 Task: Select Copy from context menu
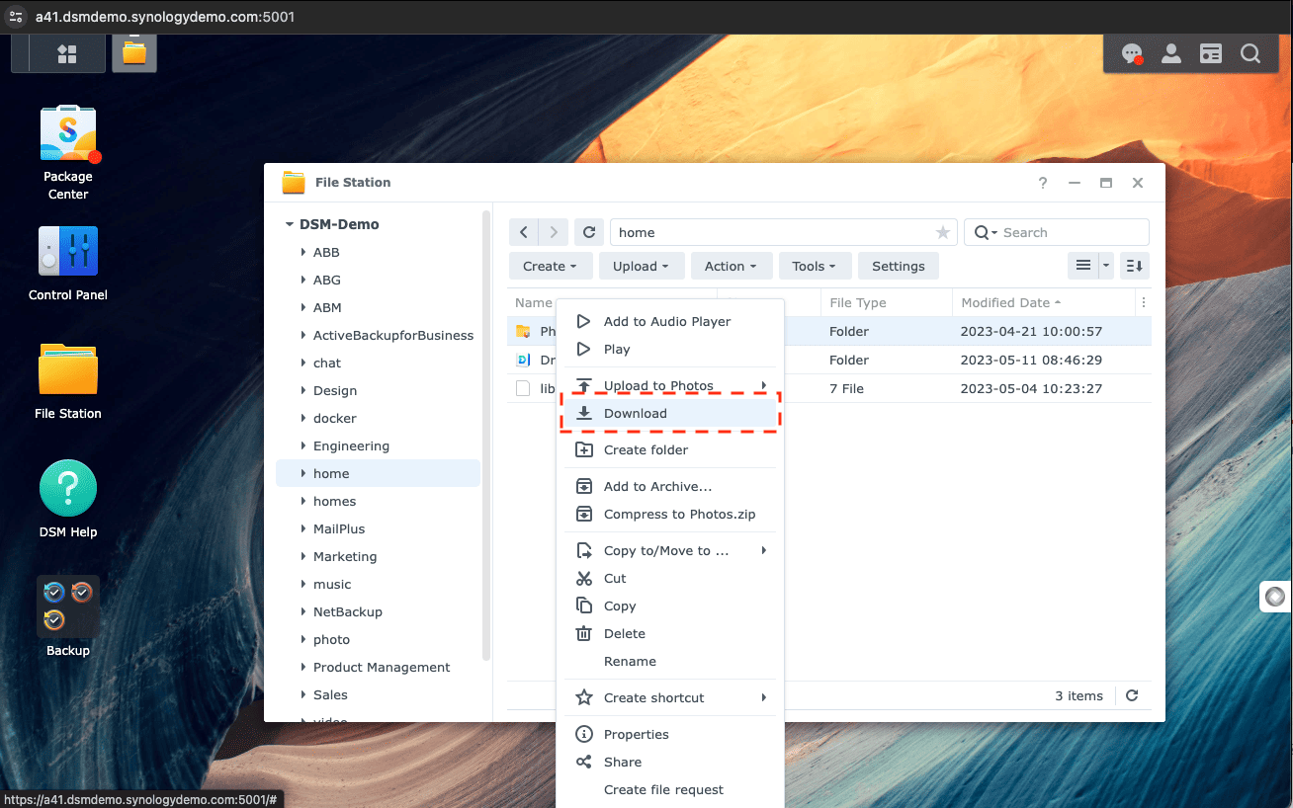[670, 606]
